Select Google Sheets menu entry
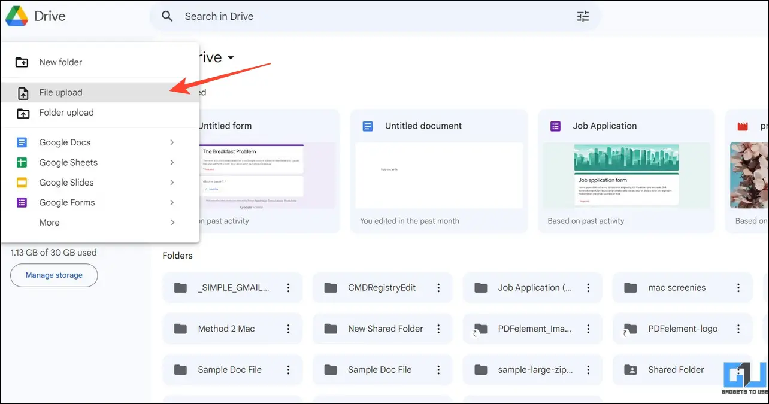The height and width of the screenshot is (404, 769). 100,162
